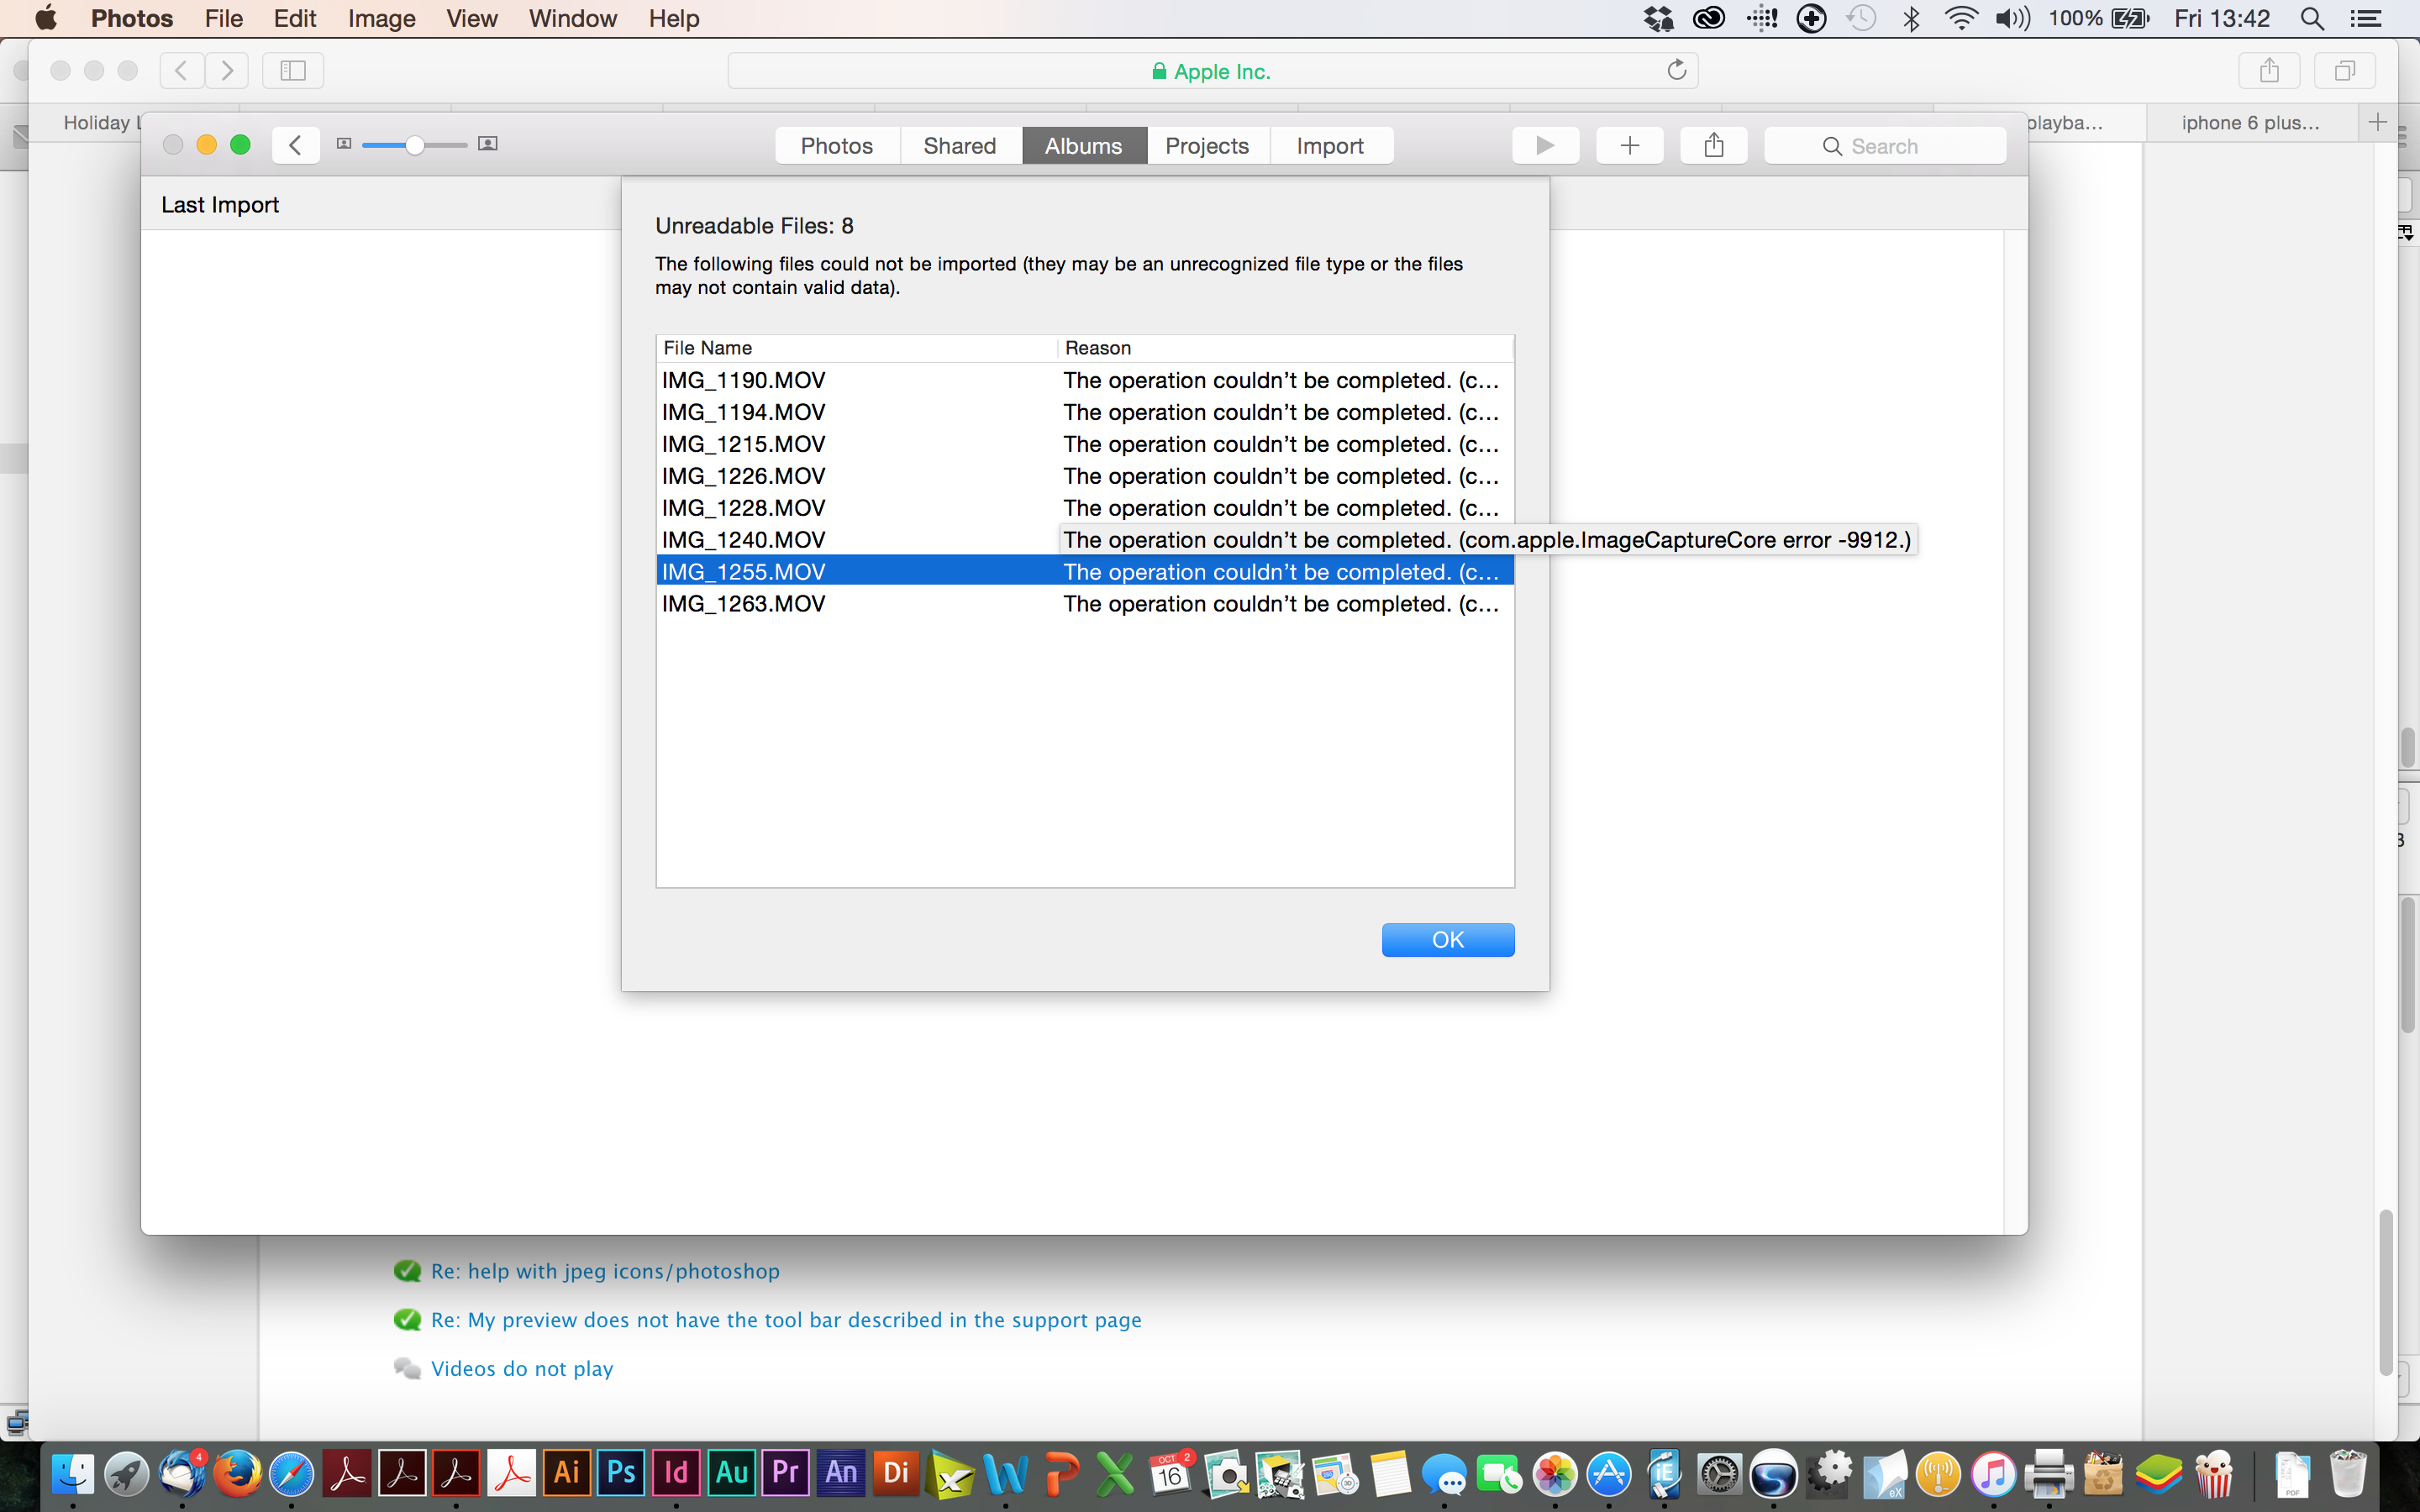
Task: Open the Import tab
Action: tap(1329, 146)
